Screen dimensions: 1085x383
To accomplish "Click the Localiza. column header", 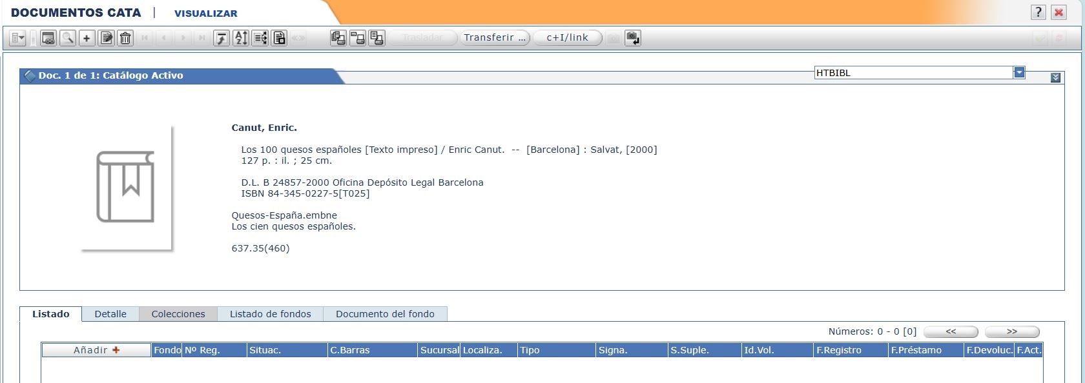I will [489, 350].
